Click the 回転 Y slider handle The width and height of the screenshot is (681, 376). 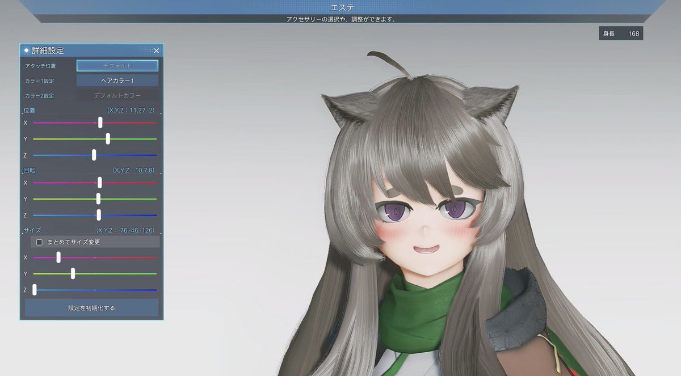coord(99,199)
